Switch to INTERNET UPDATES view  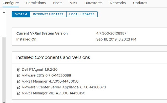(48, 14)
